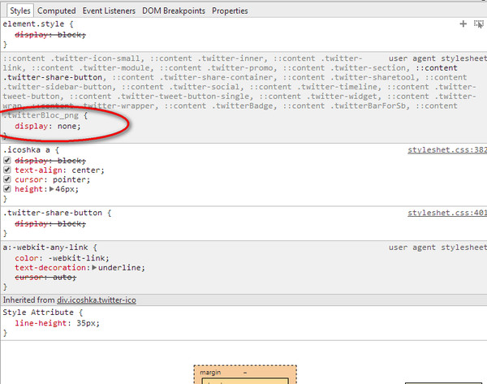Image resolution: width=487 pixels, height=384 pixels.
Task: Follow div.icoshka.twitter-ico inherited link
Action: tap(97, 300)
